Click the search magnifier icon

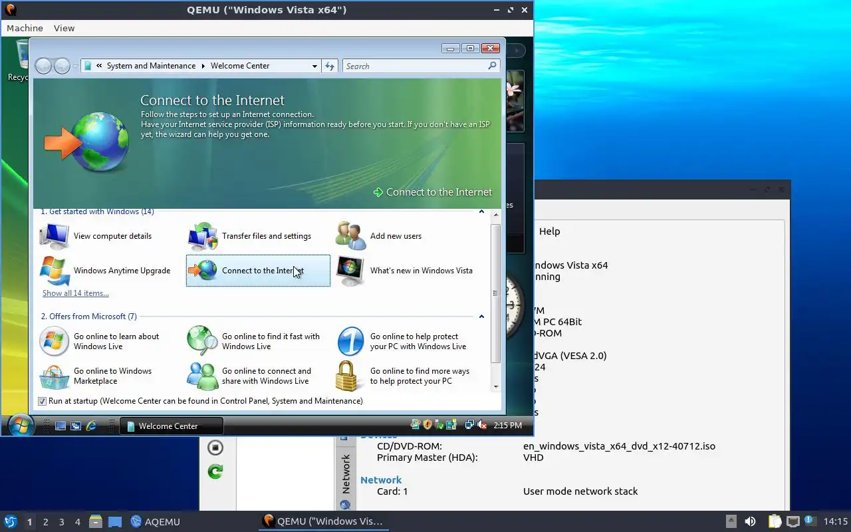click(x=492, y=66)
